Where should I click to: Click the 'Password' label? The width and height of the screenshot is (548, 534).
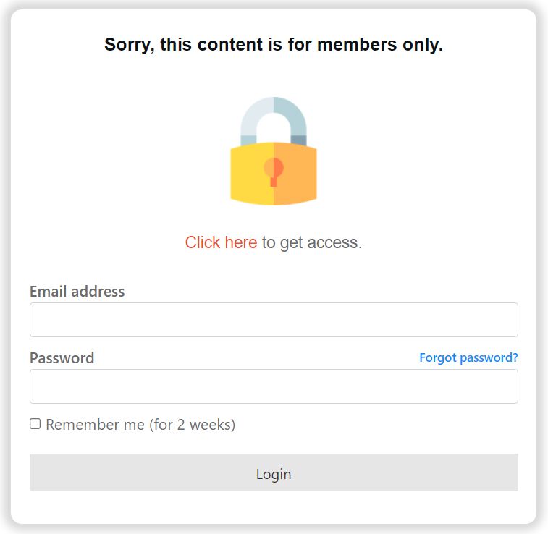(x=62, y=358)
